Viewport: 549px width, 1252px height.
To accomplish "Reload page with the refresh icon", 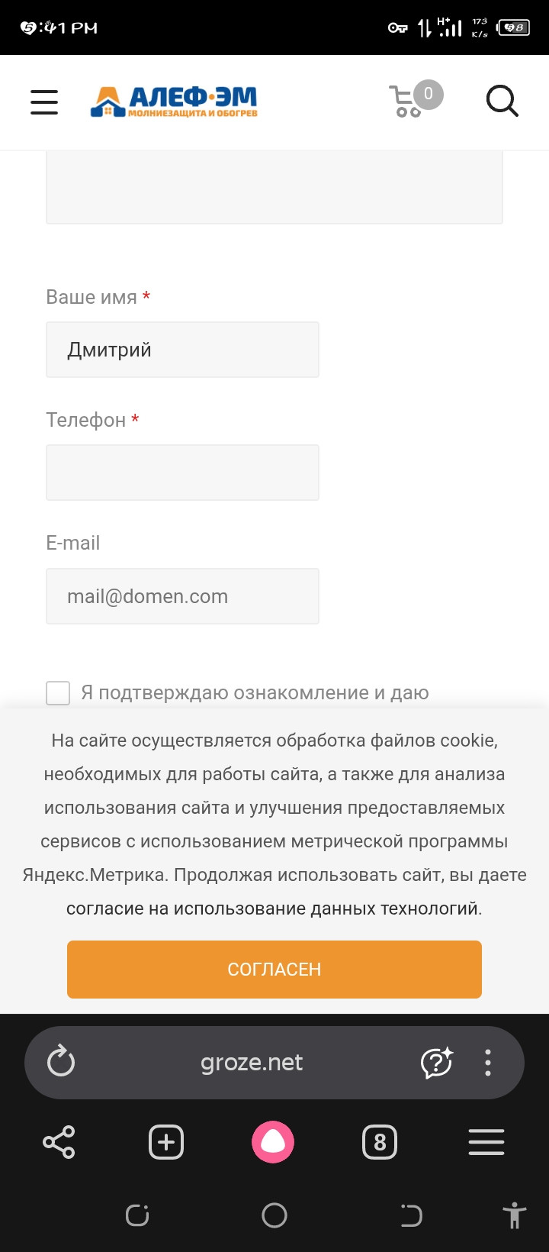I will [x=61, y=1062].
